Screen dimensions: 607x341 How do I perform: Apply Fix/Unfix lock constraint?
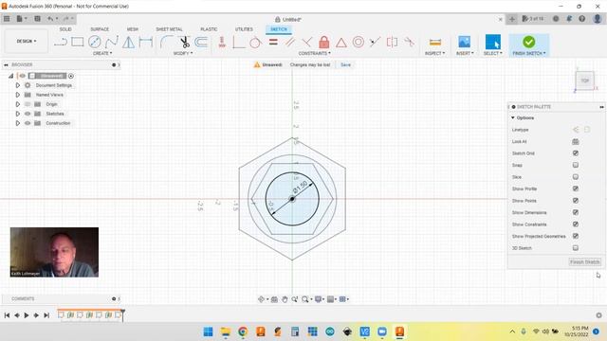324,42
